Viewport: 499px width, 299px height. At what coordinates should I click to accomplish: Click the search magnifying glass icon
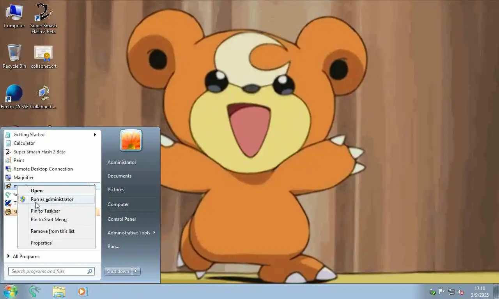(x=90, y=271)
